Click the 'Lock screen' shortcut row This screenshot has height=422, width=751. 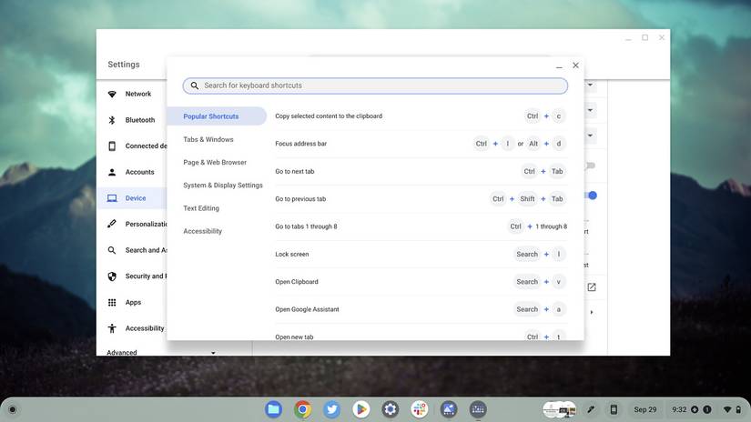pos(421,254)
